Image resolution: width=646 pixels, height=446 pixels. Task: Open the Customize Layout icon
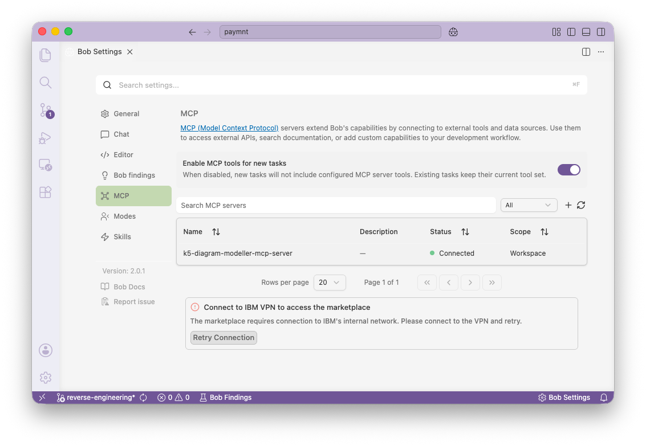click(x=556, y=32)
